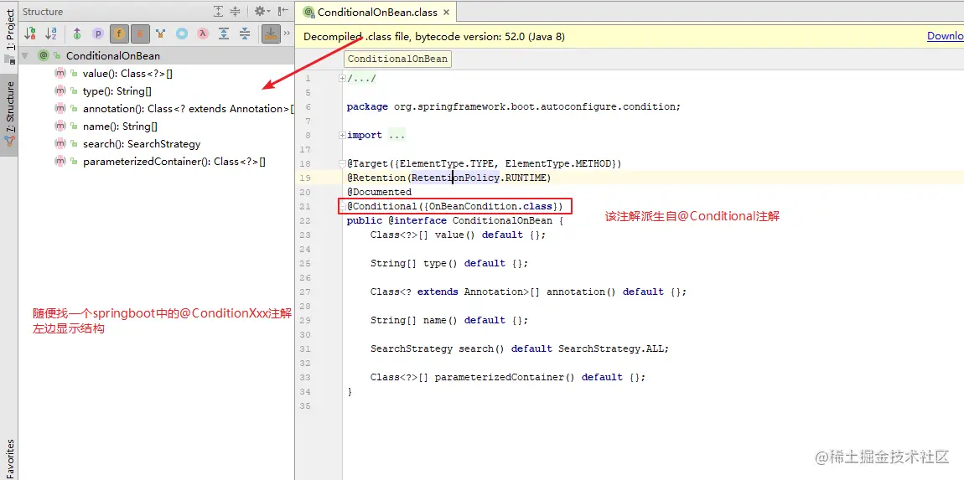Click annotation icon beside ConditionalOnBean root
The height and width of the screenshot is (480, 964).
[x=43, y=55]
